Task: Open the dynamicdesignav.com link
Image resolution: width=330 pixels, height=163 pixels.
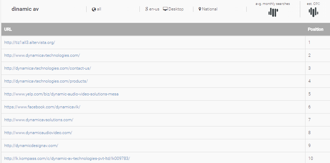Action: (x=31, y=146)
